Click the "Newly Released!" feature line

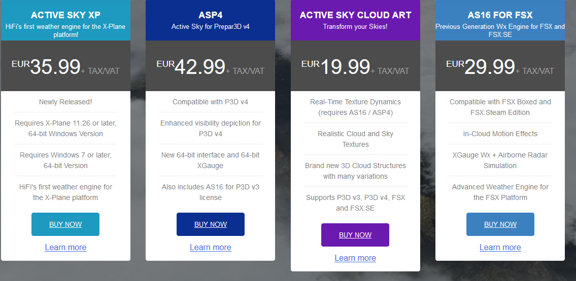[65, 102]
